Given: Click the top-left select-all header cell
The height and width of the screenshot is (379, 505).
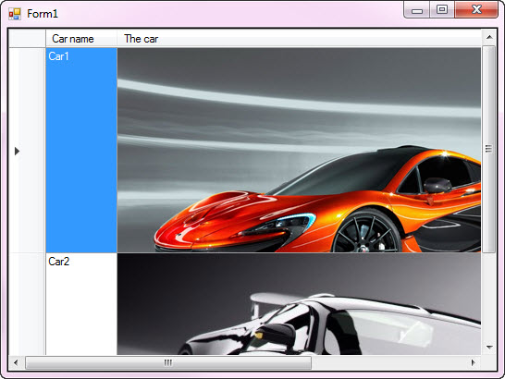Looking at the screenshot, I should pyautogui.click(x=27, y=39).
